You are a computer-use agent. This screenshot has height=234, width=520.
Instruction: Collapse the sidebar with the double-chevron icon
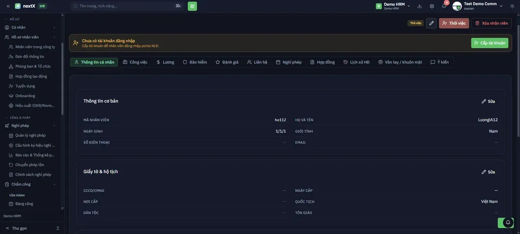pyautogui.click(x=8, y=6)
